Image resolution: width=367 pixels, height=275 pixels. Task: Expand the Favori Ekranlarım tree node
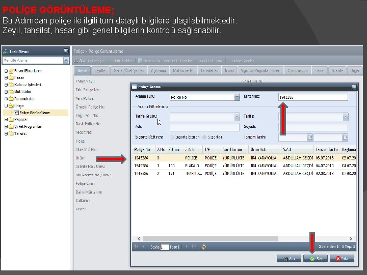tap(6, 71)
